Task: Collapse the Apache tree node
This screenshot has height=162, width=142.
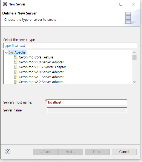Action: pos(6,52)
